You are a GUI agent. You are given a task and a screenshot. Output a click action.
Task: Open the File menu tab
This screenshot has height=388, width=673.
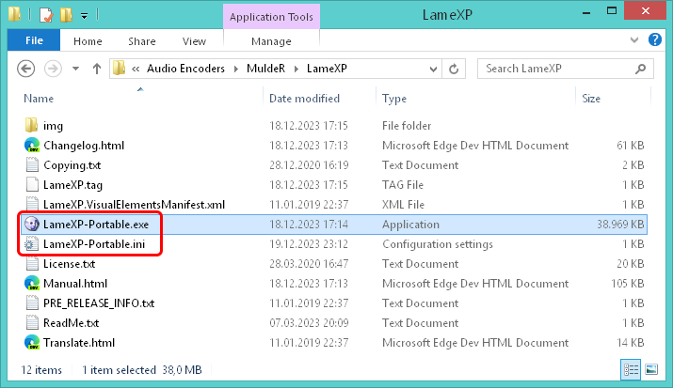point(34,40)
